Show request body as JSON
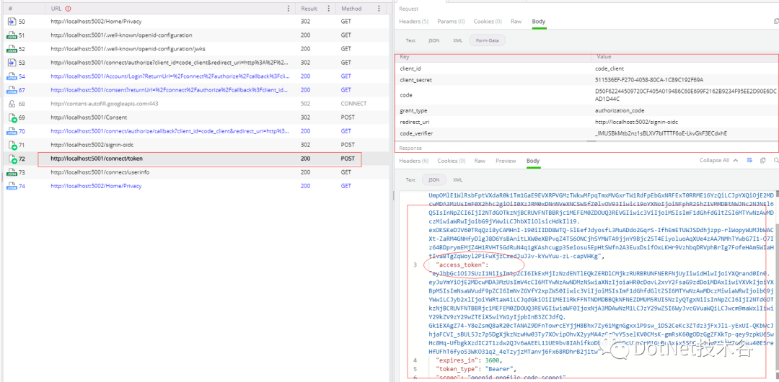The image size is (779, 382). 434,40
